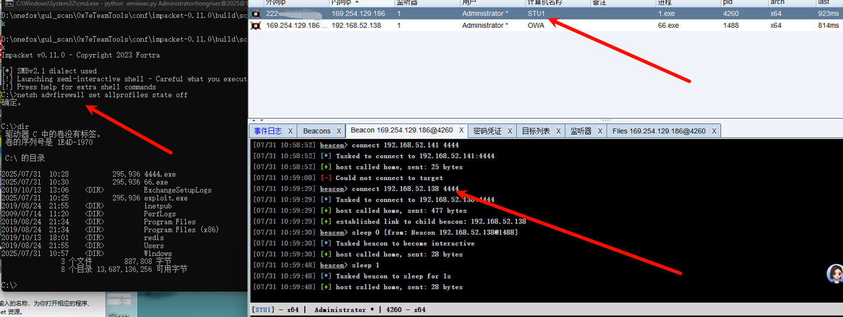Click 'netsh advfirewall set allprofiles state off' in cmd
The height and width of the screenshot is (317, 843).
pyautogui.click(x=102, y=95)
